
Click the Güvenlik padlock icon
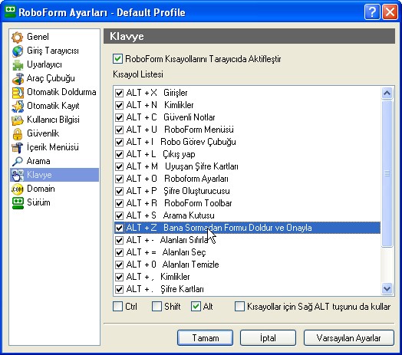point(18,134)
